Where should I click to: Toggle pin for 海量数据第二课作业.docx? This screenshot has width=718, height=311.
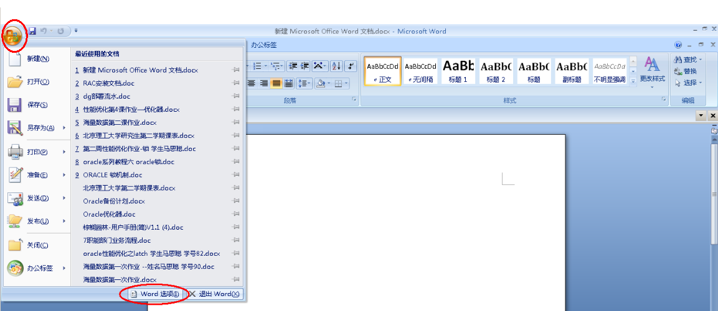point(235,122)
